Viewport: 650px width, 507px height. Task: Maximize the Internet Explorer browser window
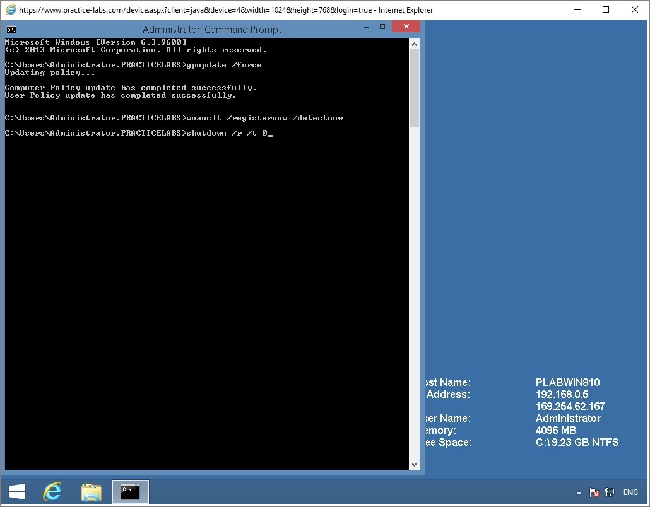click(606, 10)
